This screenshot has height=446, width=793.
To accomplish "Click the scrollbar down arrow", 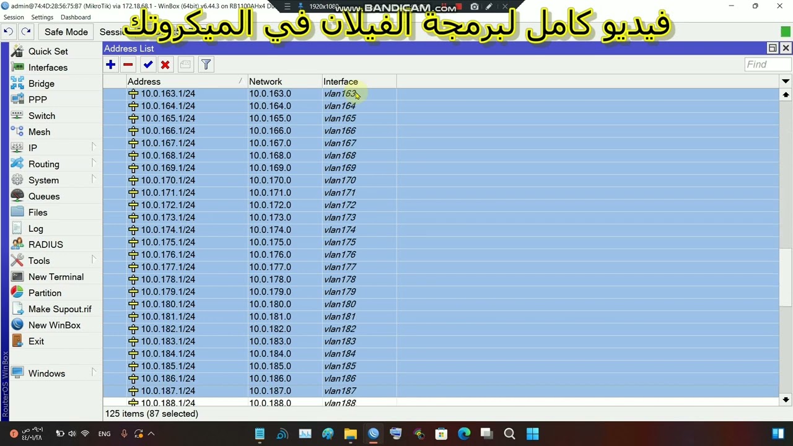I will [x=786, y=400].
